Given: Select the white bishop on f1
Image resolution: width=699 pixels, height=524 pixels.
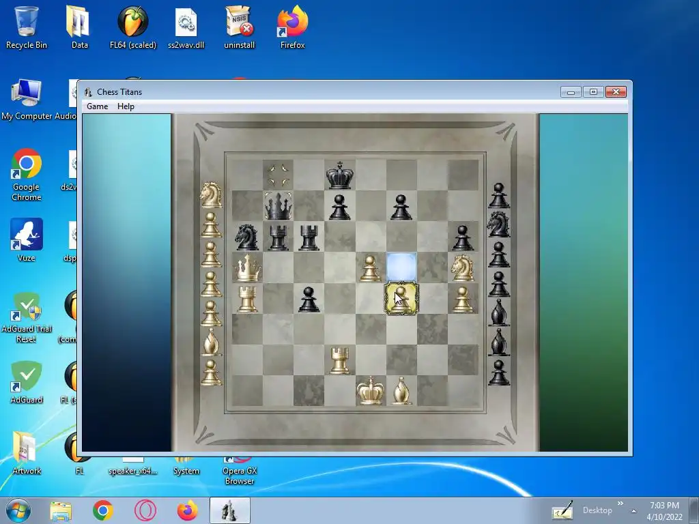Looking at the screenshot, I should tap(401, 390).
